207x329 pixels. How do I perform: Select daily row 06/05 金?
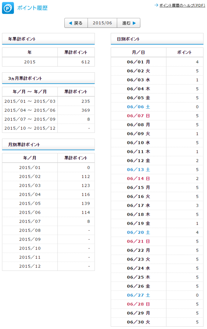157,98
